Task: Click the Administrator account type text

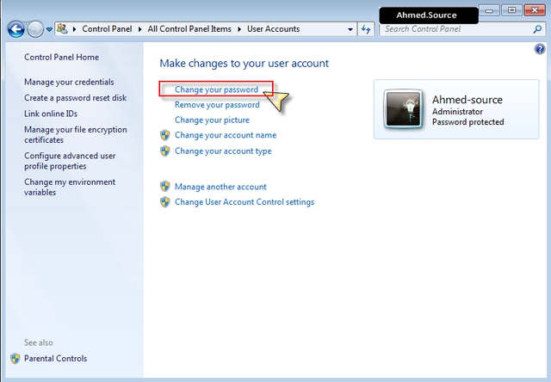Action: click(457, 112)
